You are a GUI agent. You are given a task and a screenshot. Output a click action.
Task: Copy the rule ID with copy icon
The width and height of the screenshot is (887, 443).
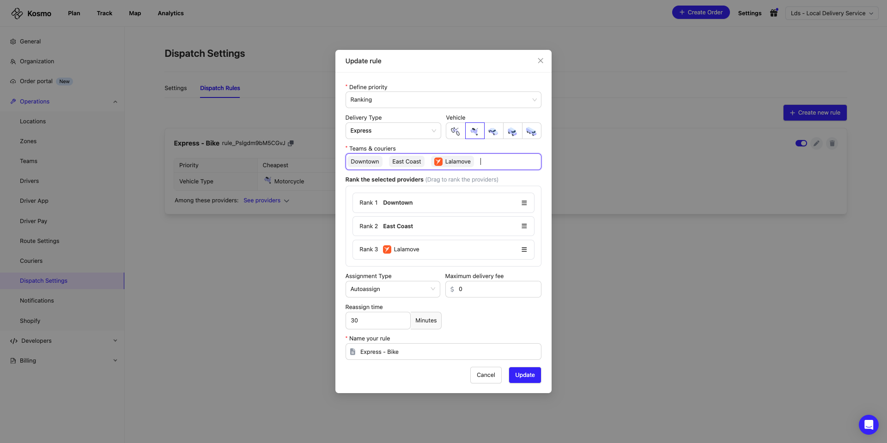pyautogui.click(x=291, y=143)
